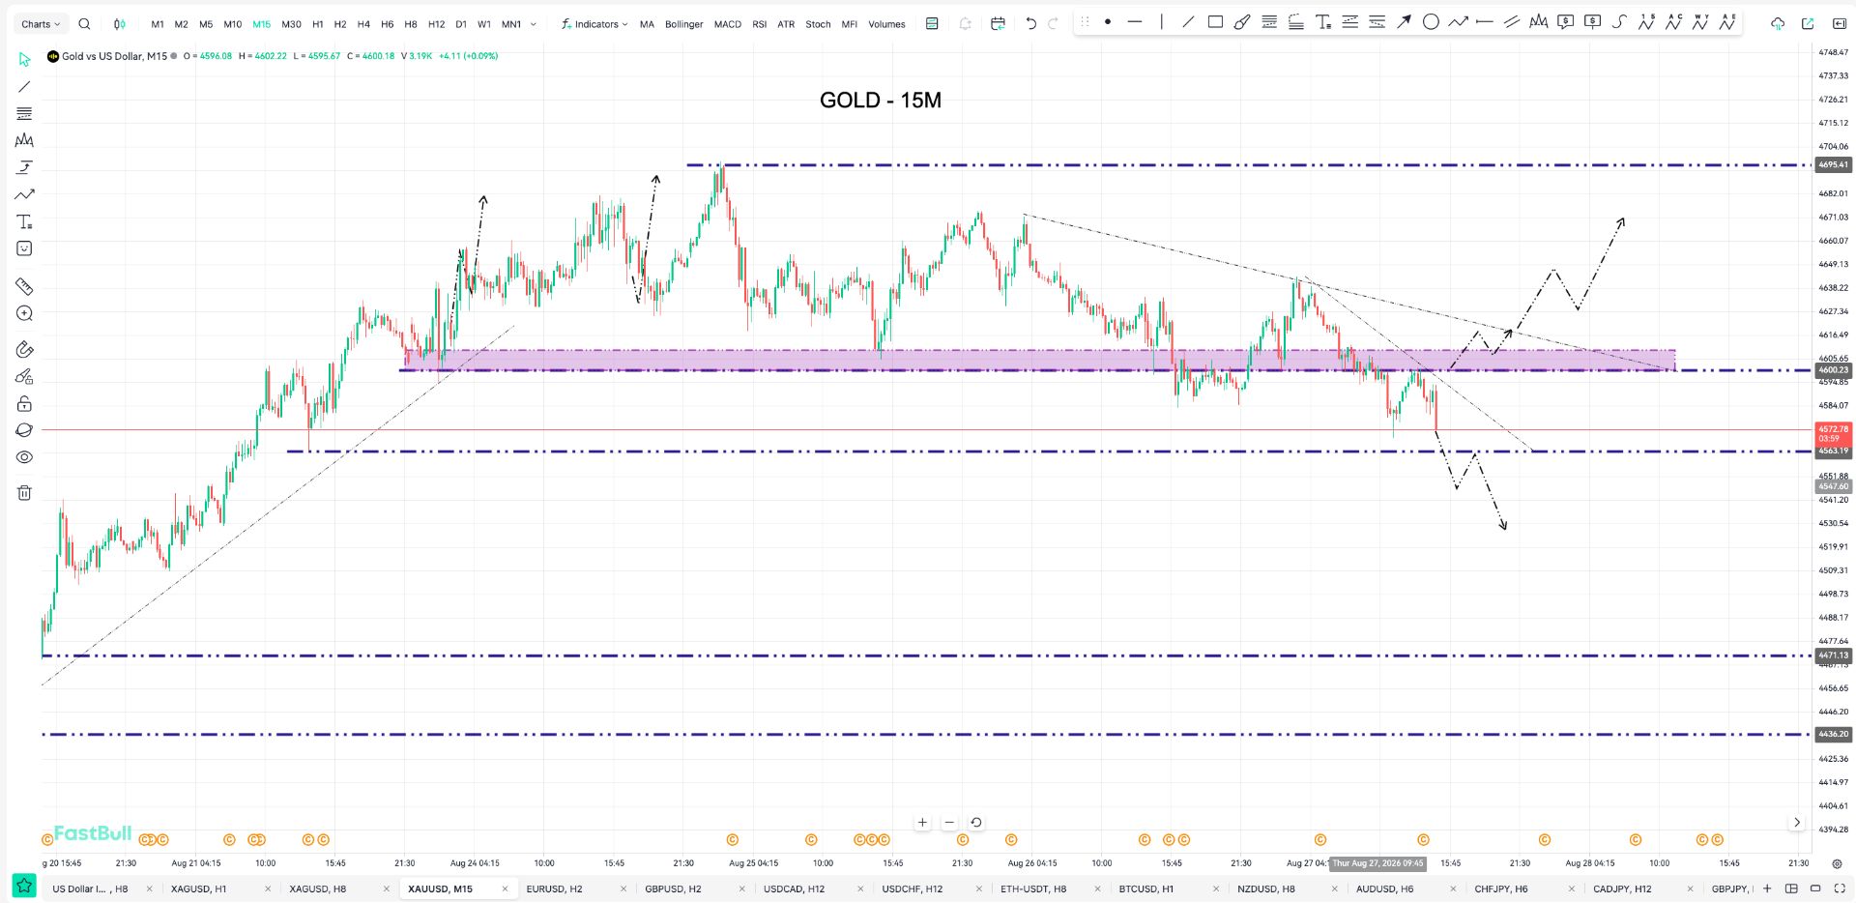This screenshot has height=903, width=1856.
Task: Select the GOLD - 15M chart title text
Action: pos(881,101)
